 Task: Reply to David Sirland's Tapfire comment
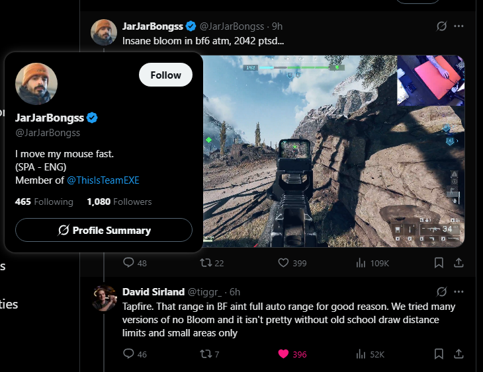pyautogui.click(x=129, y=354)
